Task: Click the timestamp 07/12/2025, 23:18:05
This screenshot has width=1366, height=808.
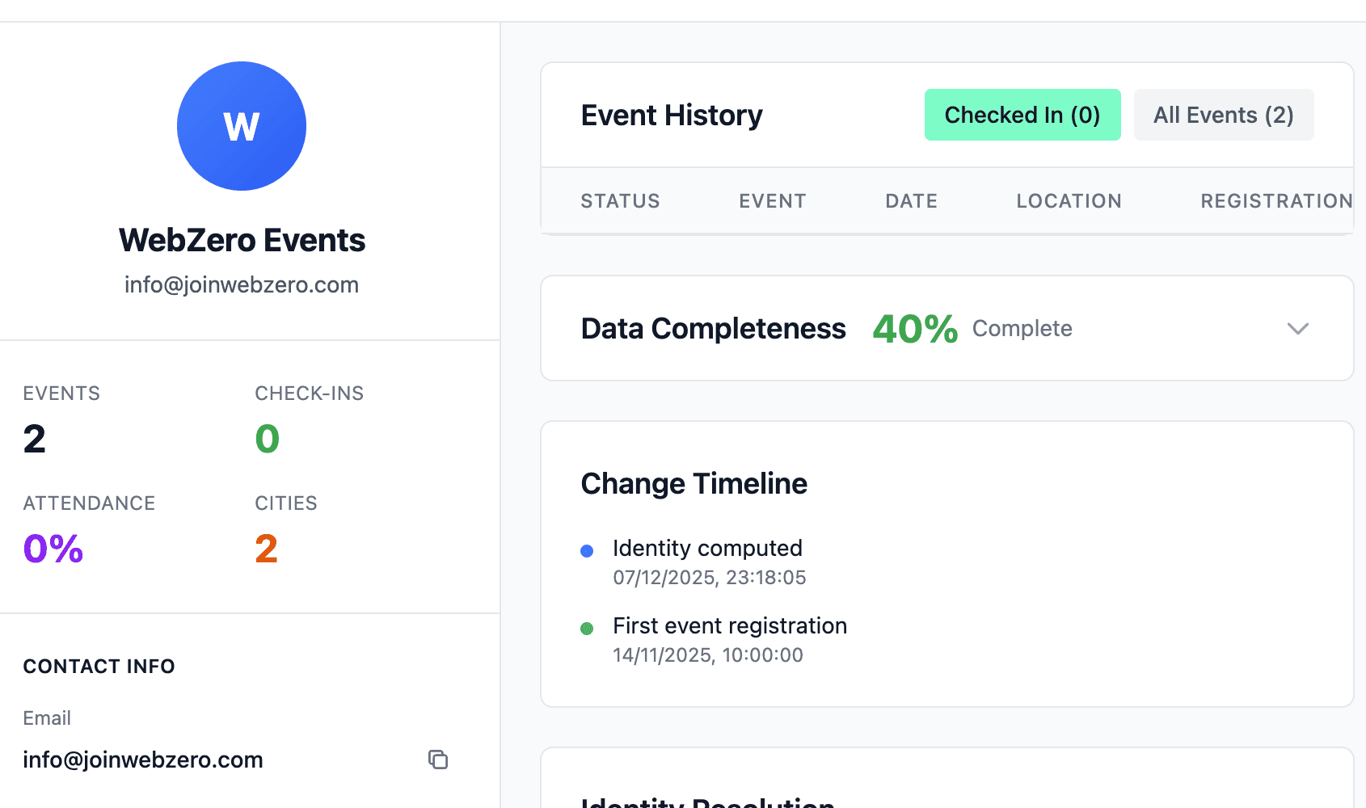Action: (x=710, y=578)
